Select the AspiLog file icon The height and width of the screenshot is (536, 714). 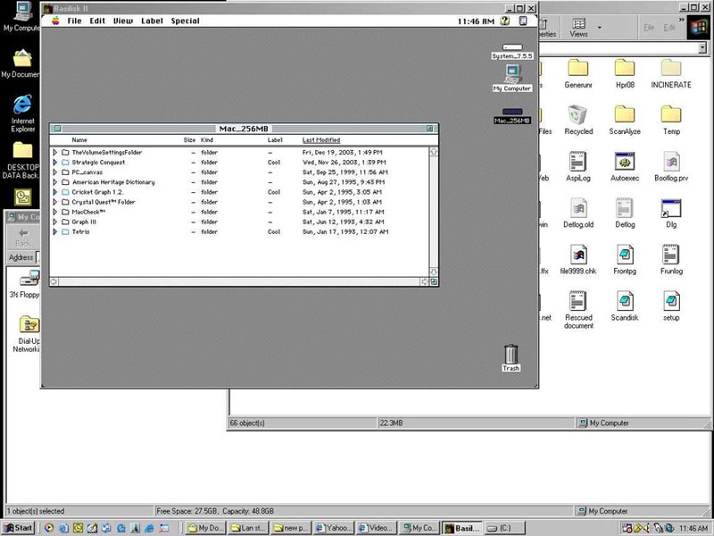578,167
